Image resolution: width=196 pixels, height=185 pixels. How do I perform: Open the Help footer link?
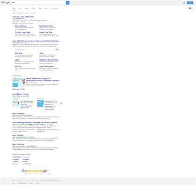[14, 183]
